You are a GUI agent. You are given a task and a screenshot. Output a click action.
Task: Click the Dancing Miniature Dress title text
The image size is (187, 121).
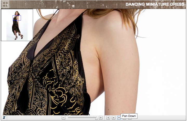pyautogui.click(x=155, y=4)
